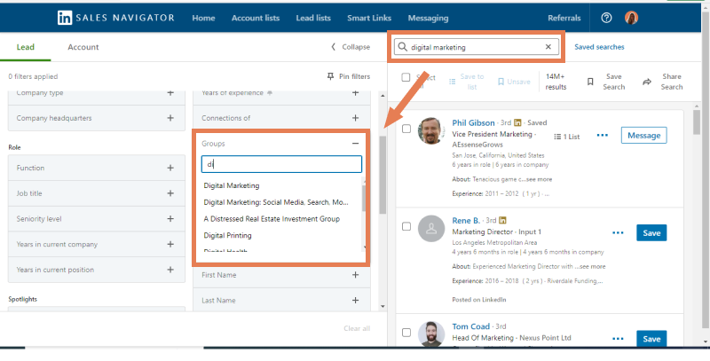710x361 pixels.
Task: Open Smart Links in the navigation bar
Action: 369,18
